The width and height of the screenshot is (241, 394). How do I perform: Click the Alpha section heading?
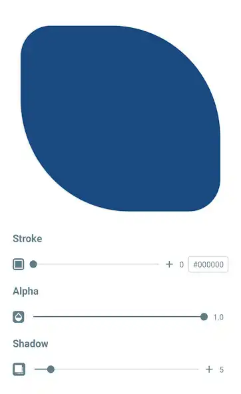pos(26,292)
